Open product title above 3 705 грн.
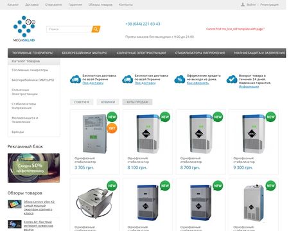The height and width of the screenshot is (231, 289). [x=85, y=160]
